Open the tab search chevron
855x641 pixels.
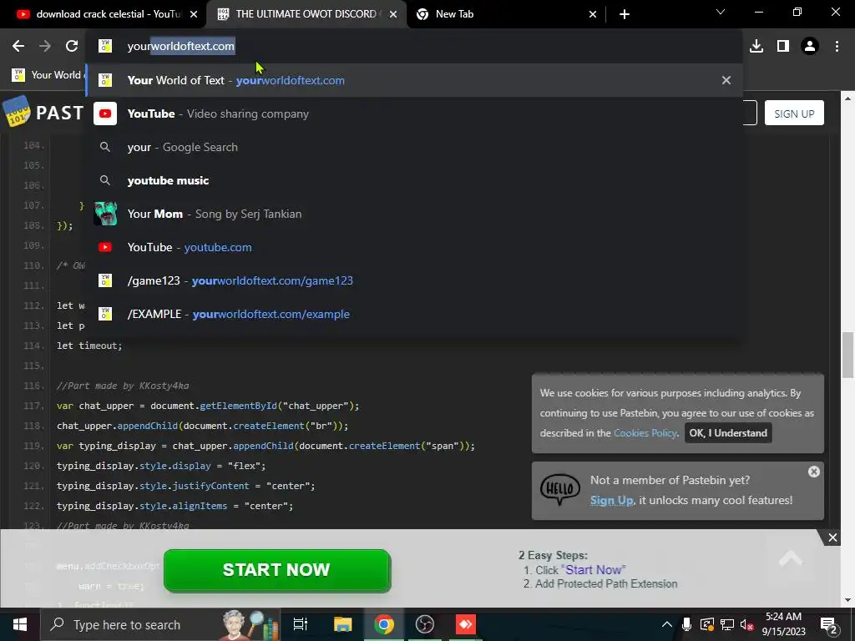tap(721, 12)
